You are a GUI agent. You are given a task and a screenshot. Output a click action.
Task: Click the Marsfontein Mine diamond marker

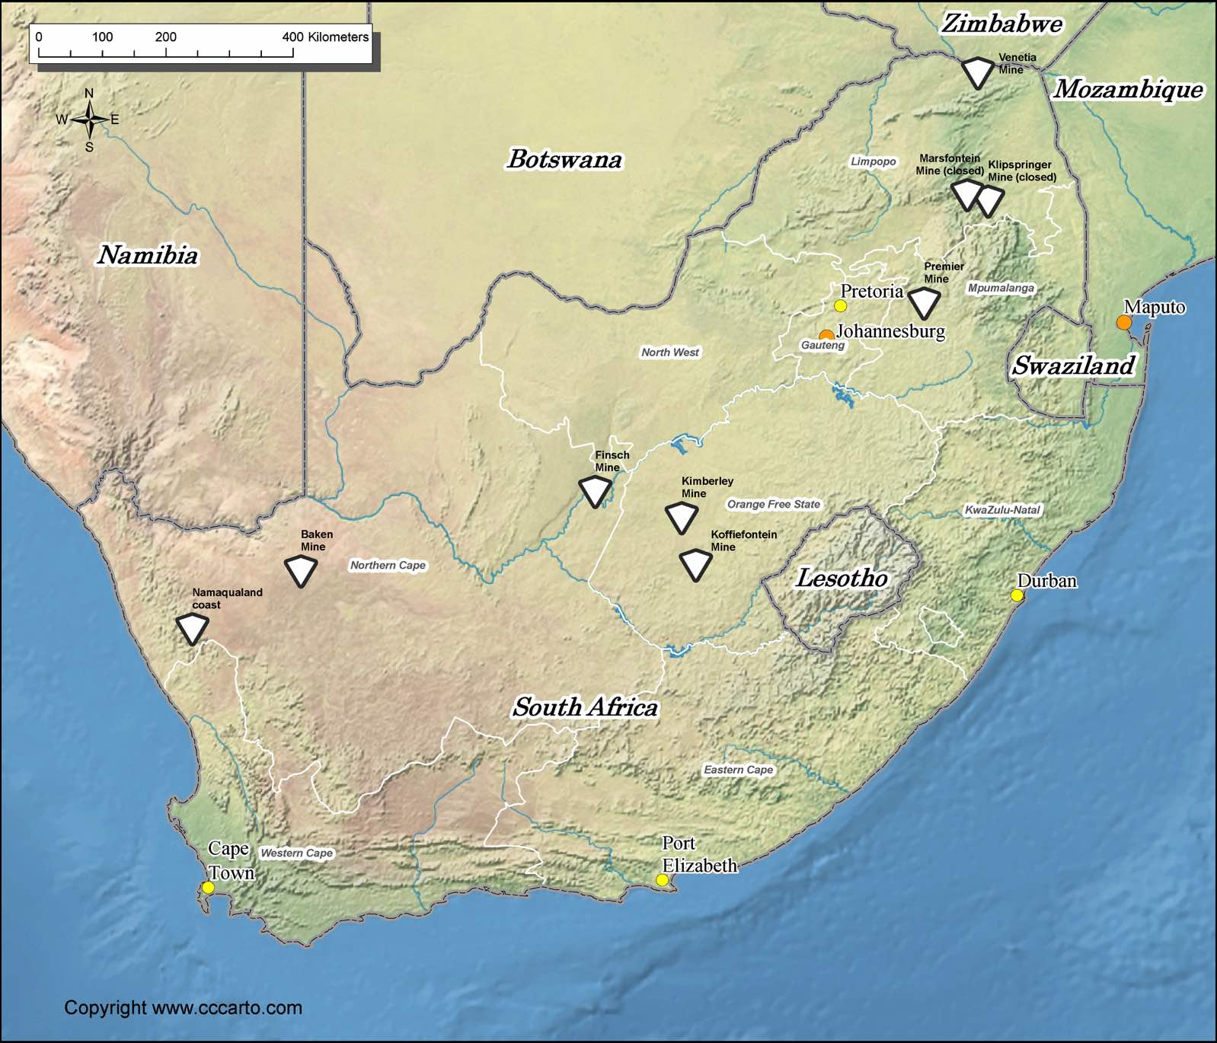[x=965, y=194]
